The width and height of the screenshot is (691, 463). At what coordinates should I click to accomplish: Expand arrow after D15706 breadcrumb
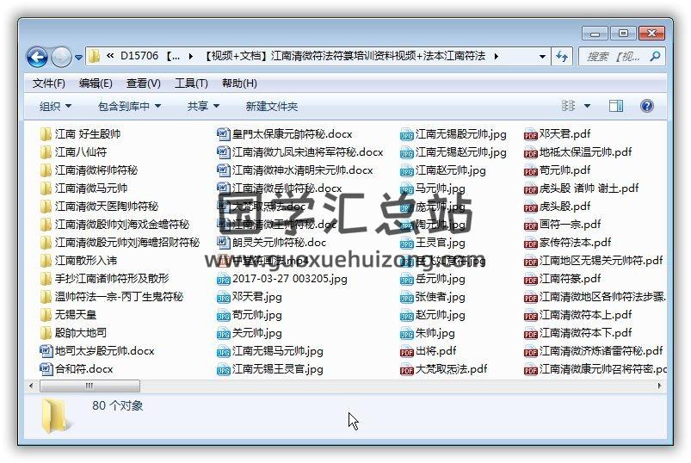pyautogui.click(x=190, y=57)
